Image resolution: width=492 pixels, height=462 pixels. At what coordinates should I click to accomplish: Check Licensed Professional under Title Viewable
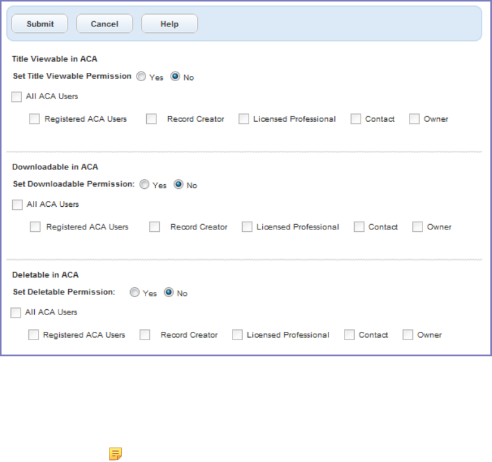(x=243, y=119)
